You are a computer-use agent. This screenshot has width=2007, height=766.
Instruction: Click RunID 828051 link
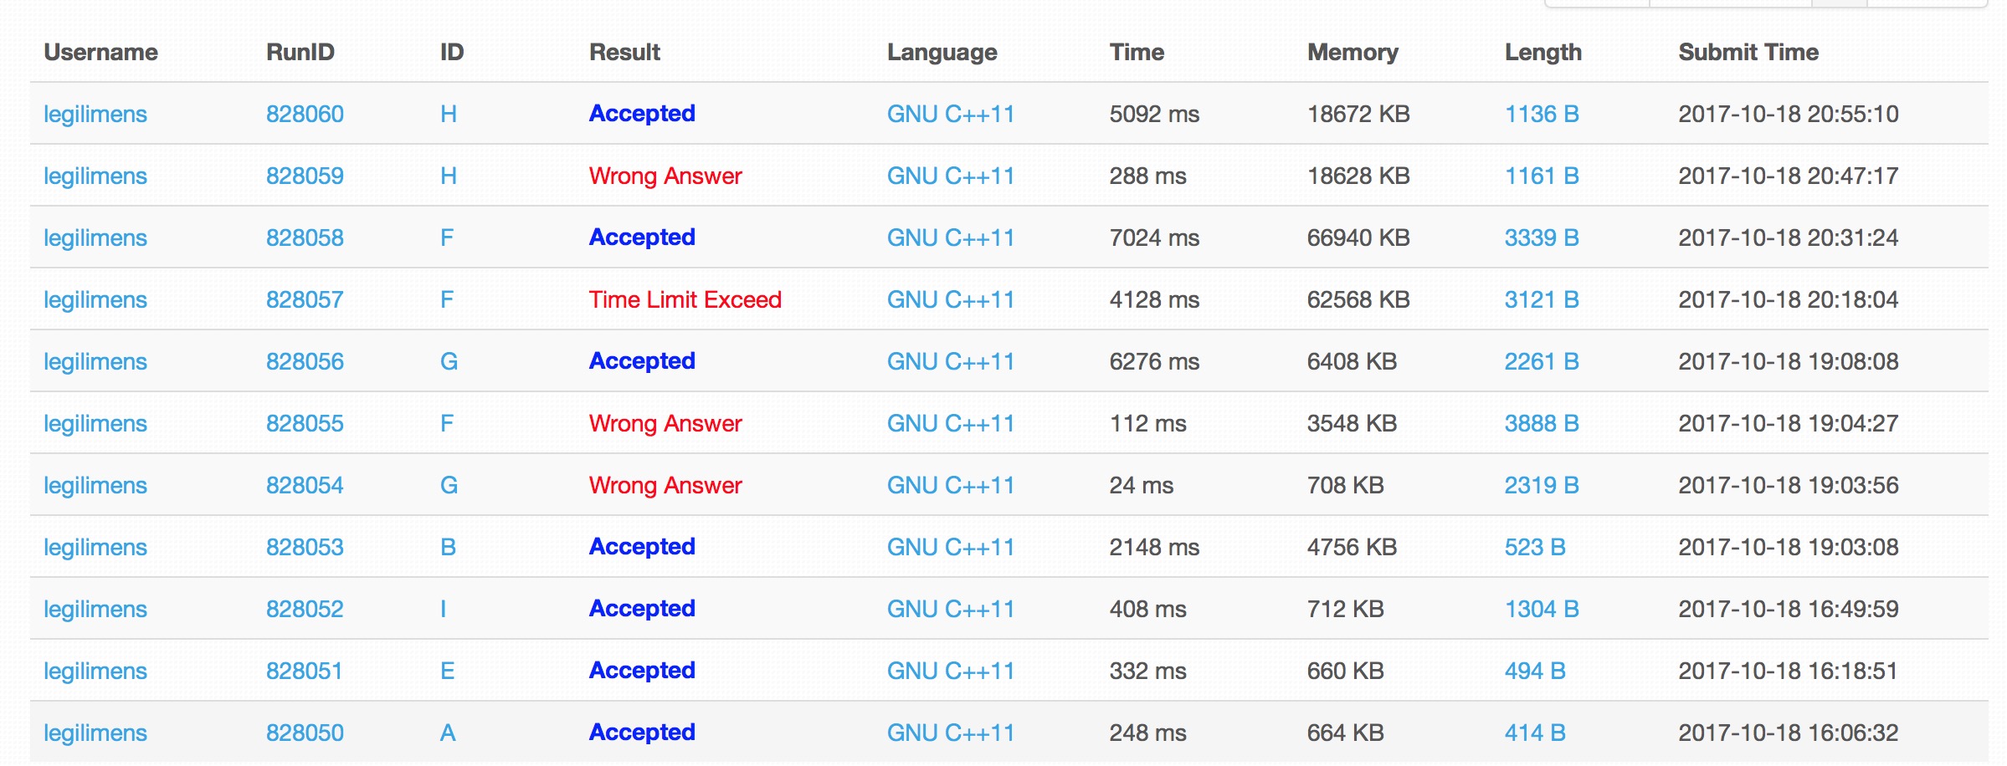[x=305, y=671]
